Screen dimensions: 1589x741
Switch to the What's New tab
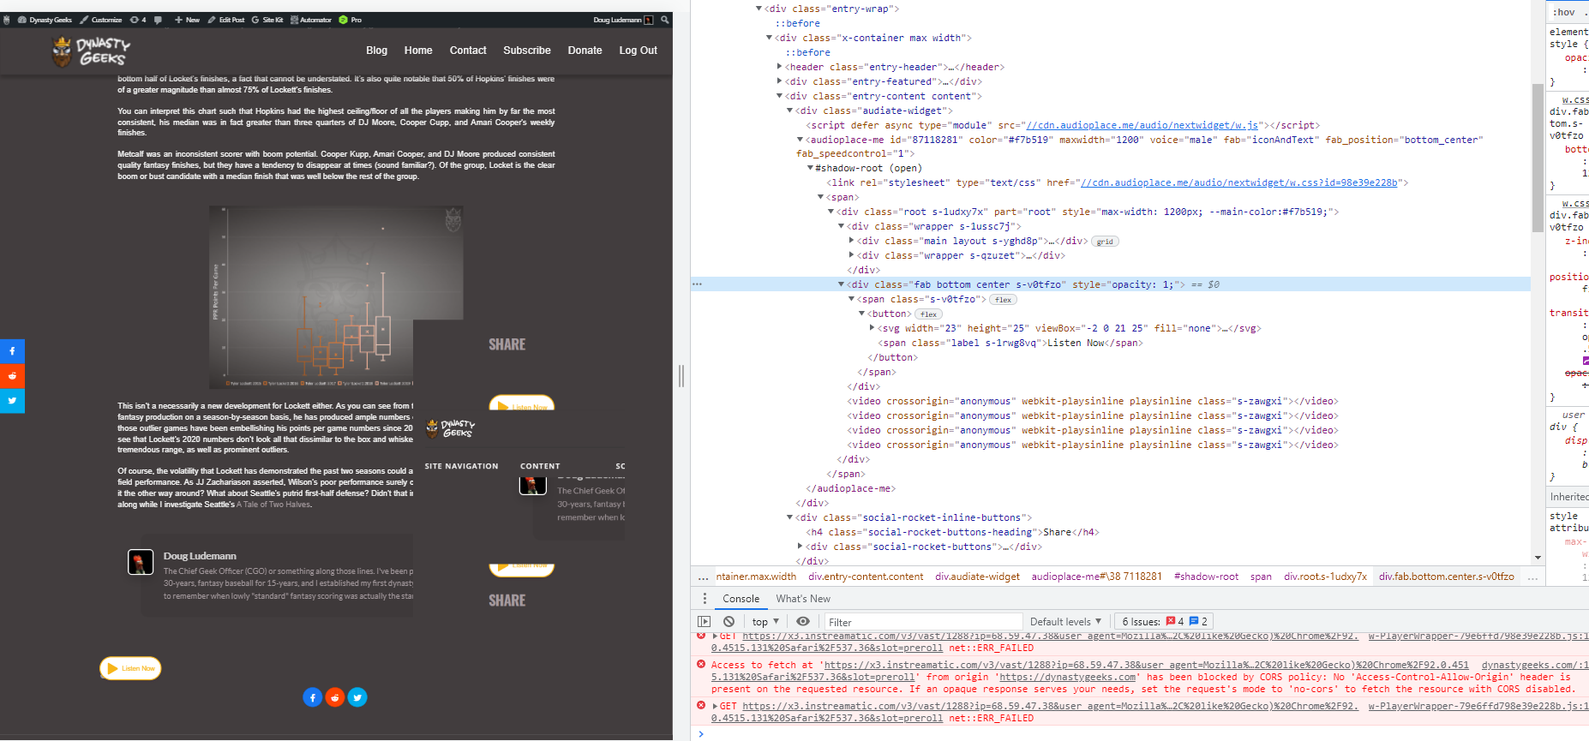point(802,599)
